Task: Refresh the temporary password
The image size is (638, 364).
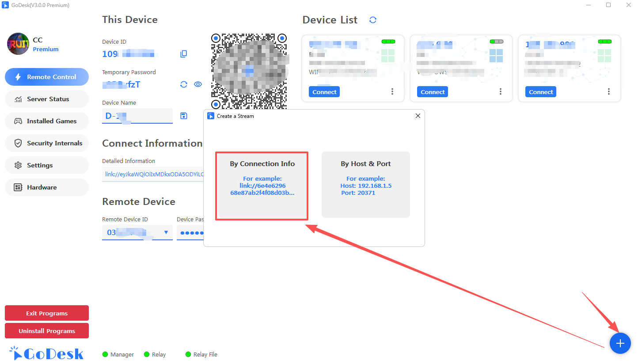Action: 184,84
